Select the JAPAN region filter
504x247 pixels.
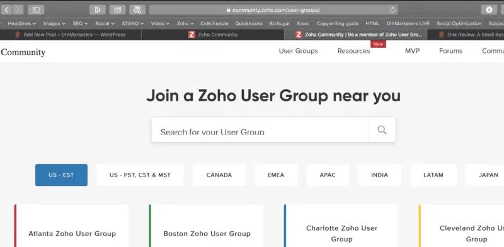pyautogui.click(x=485, y=175)
